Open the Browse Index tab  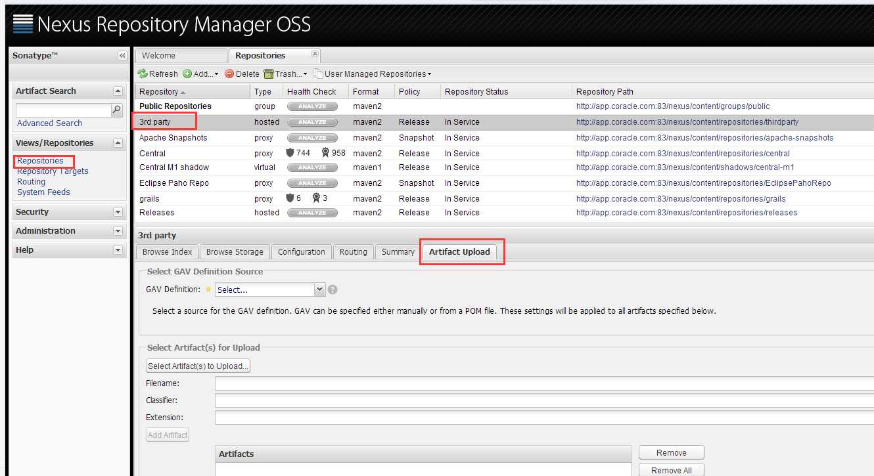168,252
